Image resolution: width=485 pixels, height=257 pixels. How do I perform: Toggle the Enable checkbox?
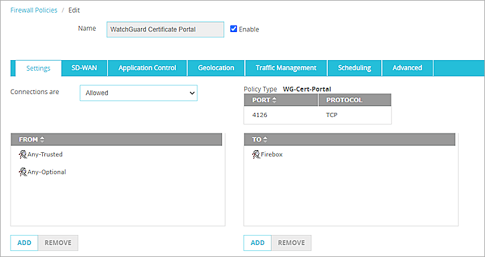[233, 29]
